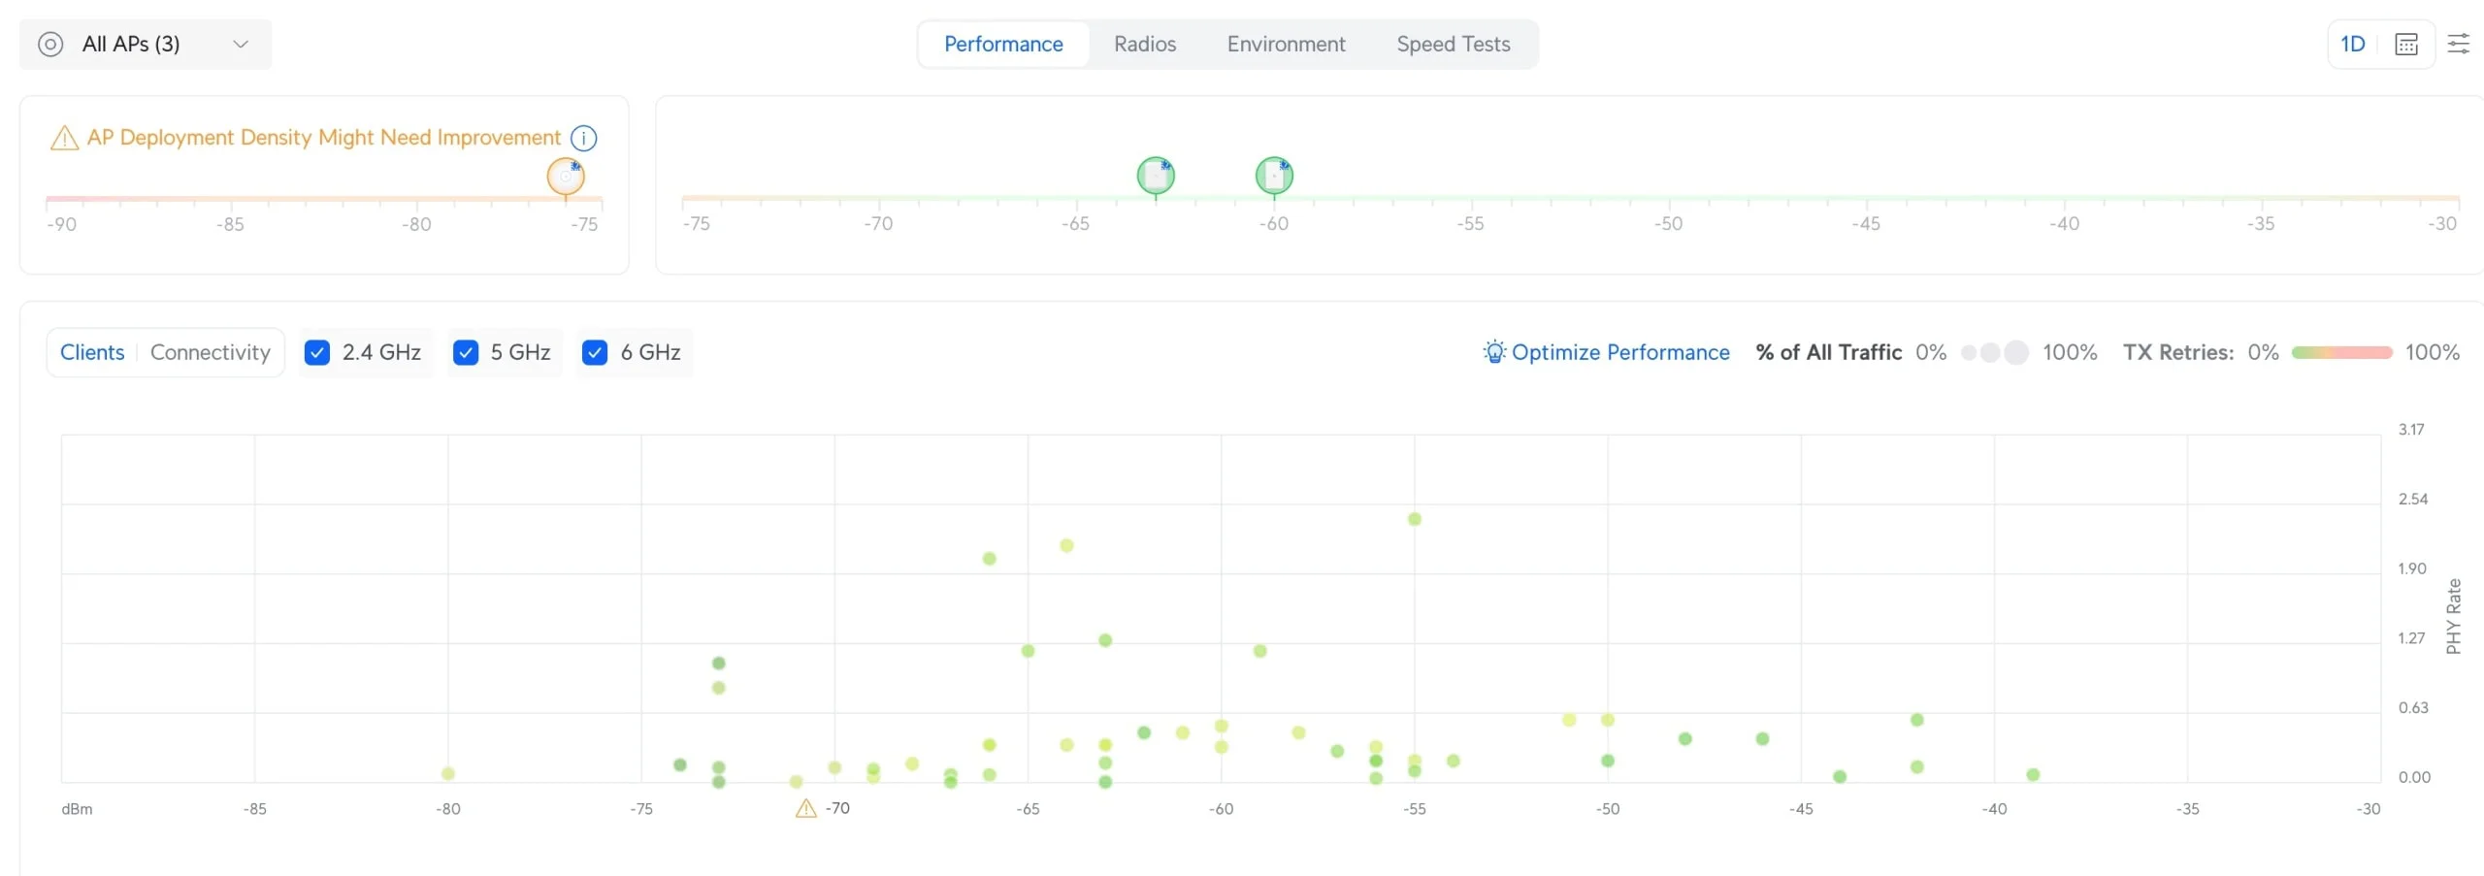Click the target icon beside All APs
2484x876 pixels.
50,44
